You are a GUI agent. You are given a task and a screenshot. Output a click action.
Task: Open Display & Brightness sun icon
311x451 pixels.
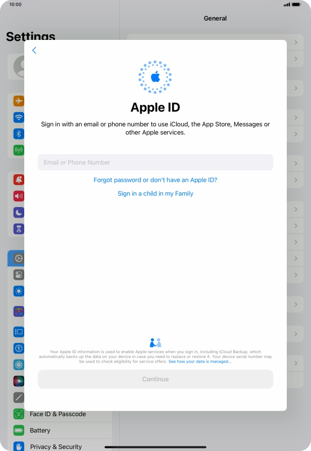pos(19,291)
